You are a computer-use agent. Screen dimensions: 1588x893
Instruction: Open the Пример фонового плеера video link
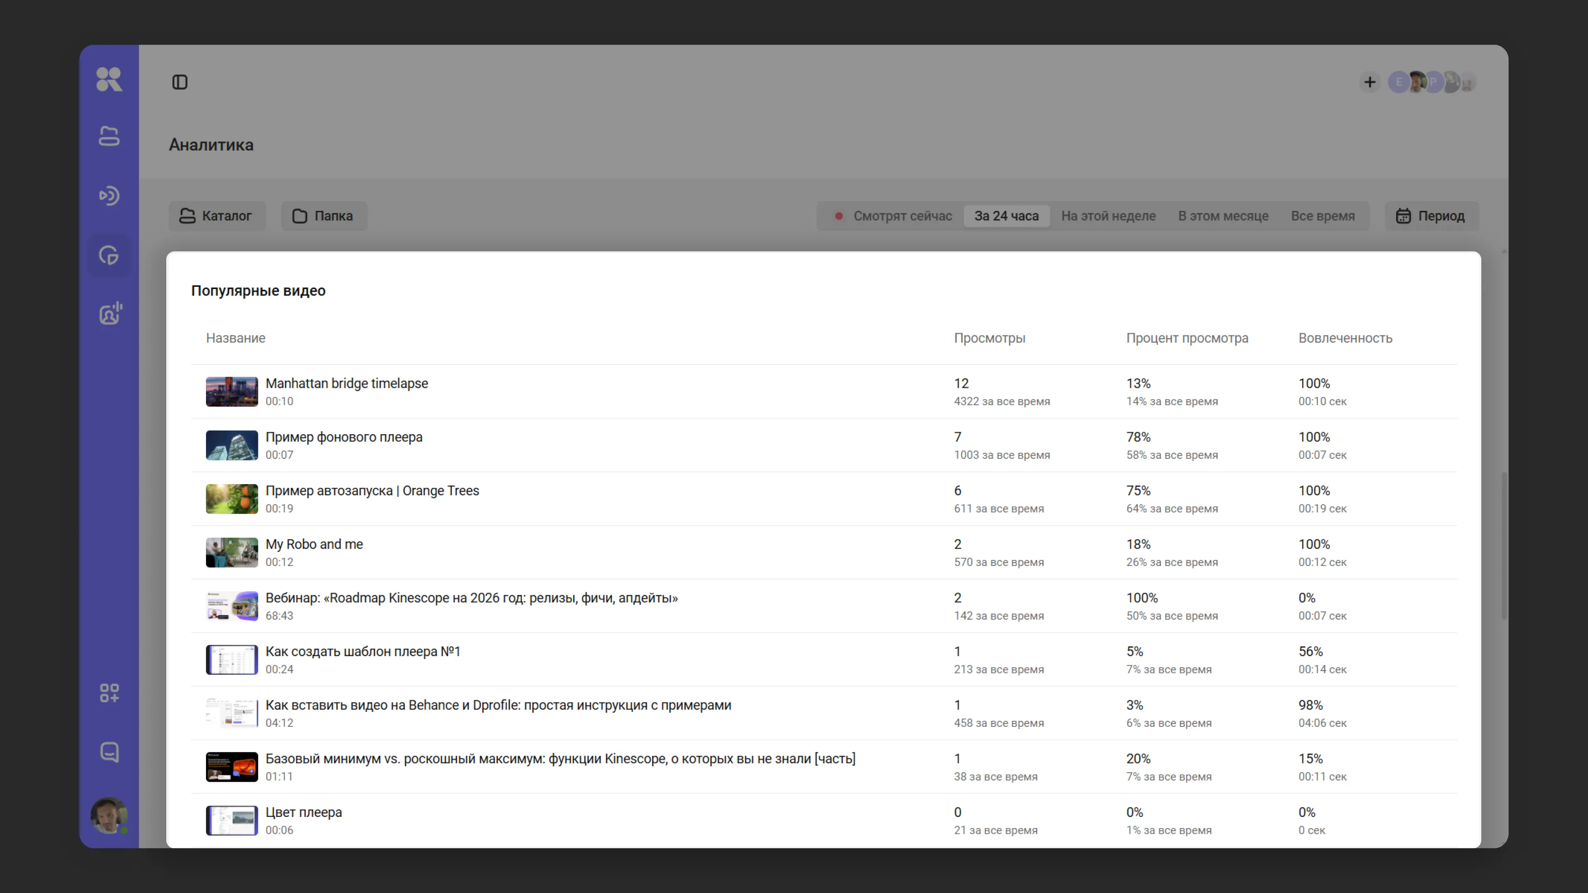[343, 437]
